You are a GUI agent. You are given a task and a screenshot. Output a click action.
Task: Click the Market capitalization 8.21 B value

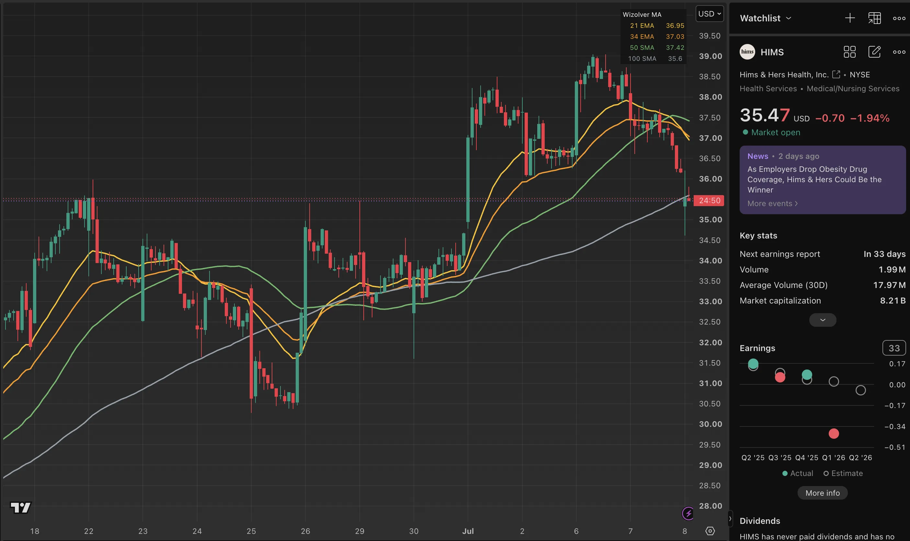pyautogui.click(x=893, y=300)
